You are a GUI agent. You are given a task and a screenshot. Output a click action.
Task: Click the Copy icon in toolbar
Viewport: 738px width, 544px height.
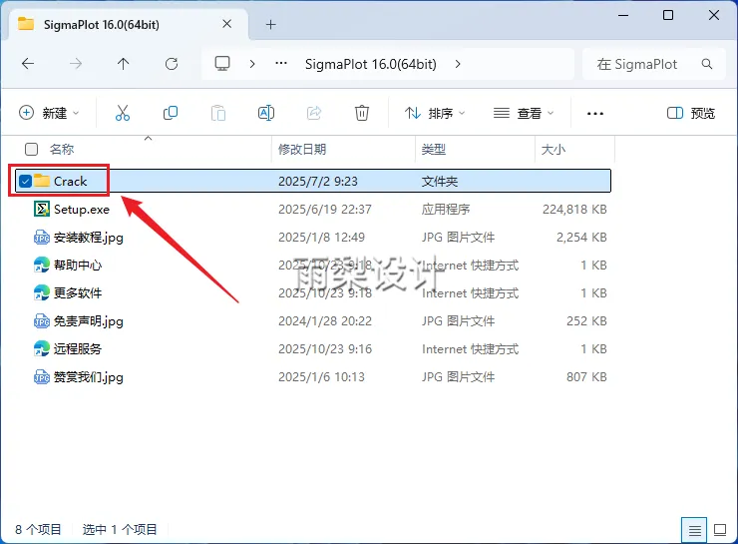click(x=171, y=113)
